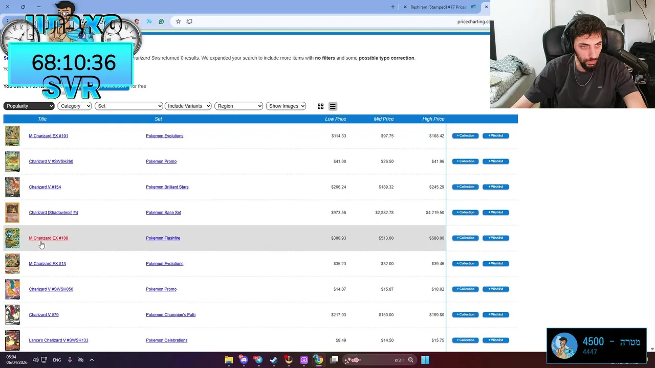
Task: Open Lance's Charizard V #SWSH133 link
Action: tap(59, 340)
